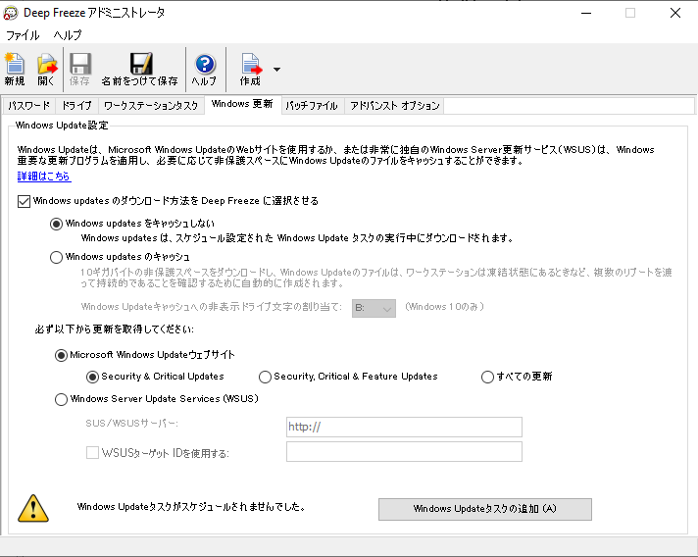Click the SUS/WSUSサーバー: label
The width and height of the screenshot is (698, 557).
click(x=131, y=423)
